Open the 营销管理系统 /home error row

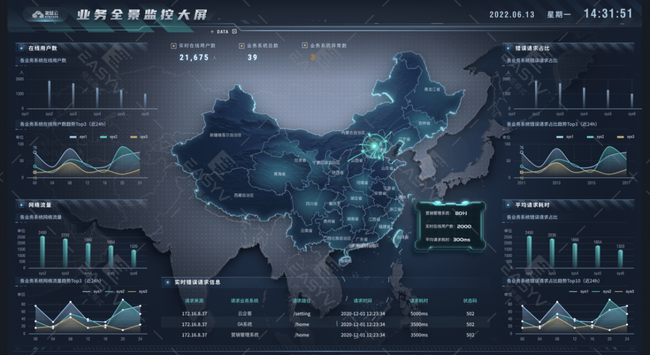pos(326,335)
